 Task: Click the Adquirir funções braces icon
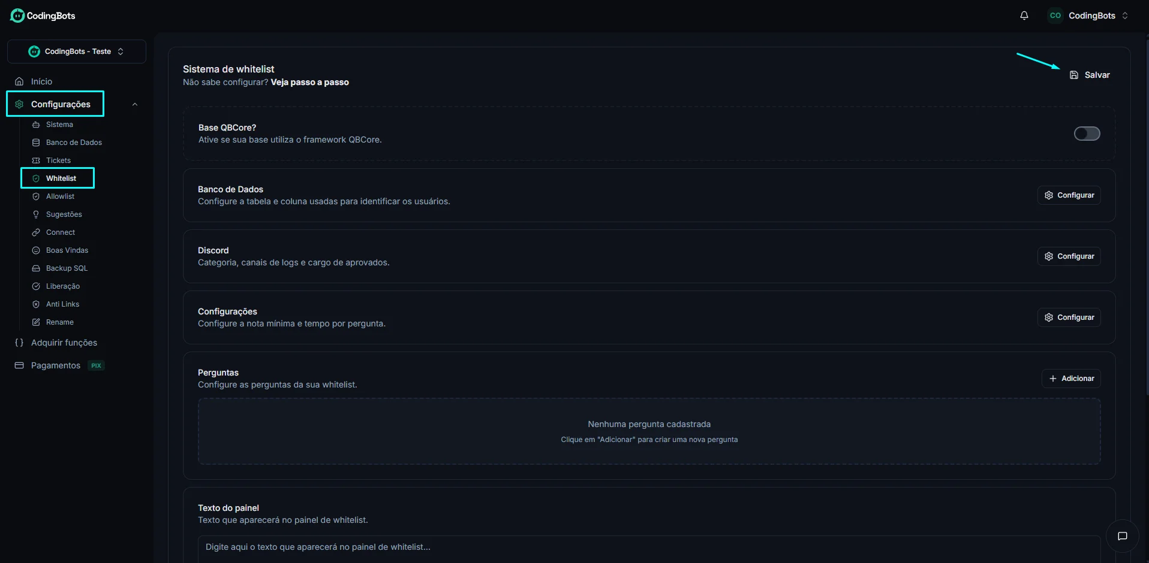pos(19,343)
